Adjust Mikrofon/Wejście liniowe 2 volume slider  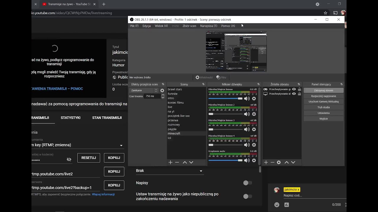pyautogui.click(x=225, y=114)
